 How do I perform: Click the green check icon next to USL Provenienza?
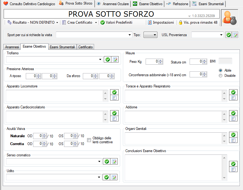[x=229, y=35]
